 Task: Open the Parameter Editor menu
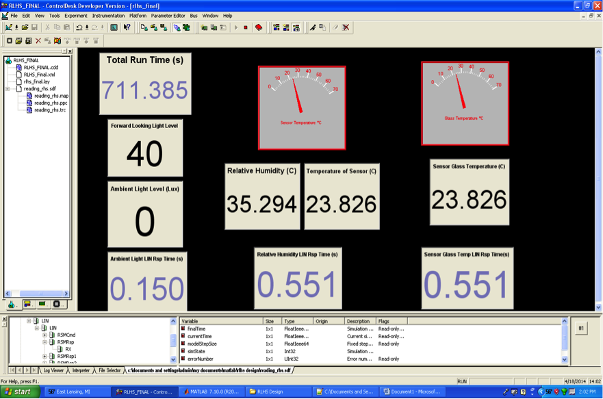click(168, 16)
